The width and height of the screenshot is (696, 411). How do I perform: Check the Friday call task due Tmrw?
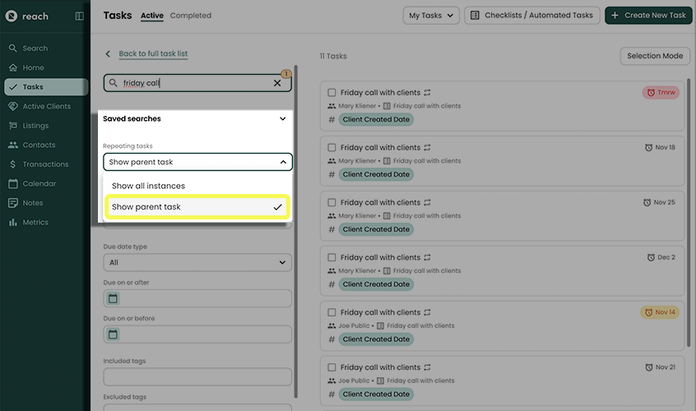pos(332,93)
